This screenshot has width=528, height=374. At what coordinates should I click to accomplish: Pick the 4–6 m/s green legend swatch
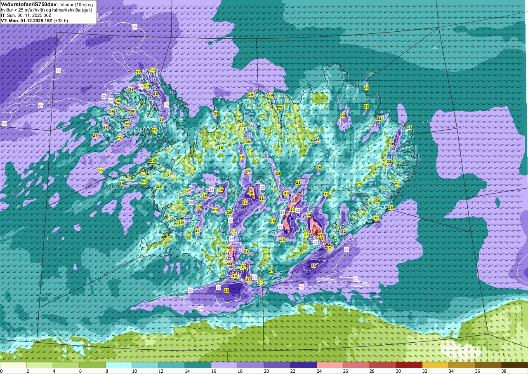click(x=66, y=365)
